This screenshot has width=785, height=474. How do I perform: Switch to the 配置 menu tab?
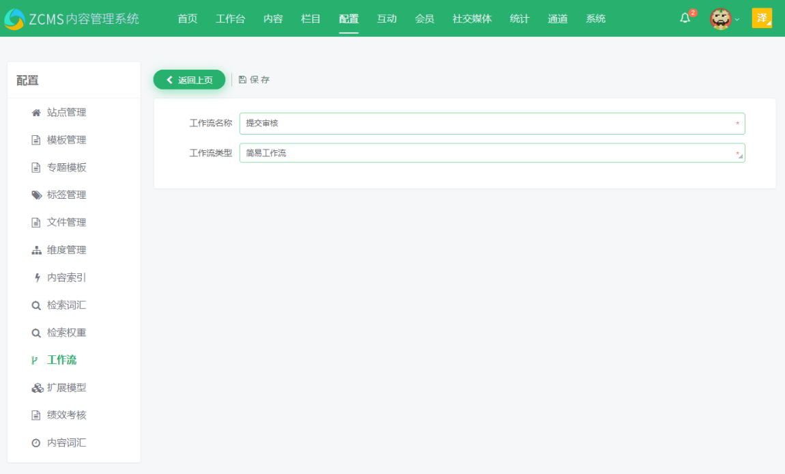pyautogui.click(x=348, y=18)
